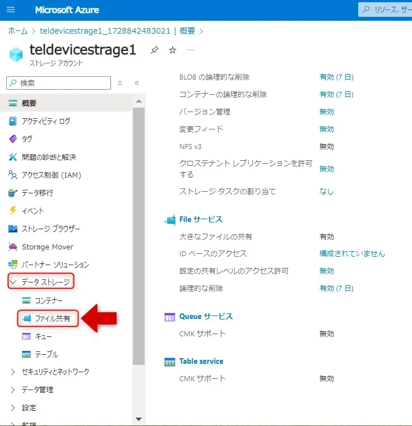Select コンテナー in the sidebar
This screenshot has height=426, width=412.
pyautogui.click(x=49, y=300)
